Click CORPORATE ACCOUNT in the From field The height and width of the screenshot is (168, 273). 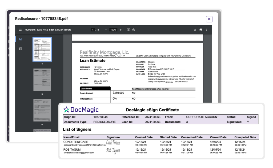point(203,117)
